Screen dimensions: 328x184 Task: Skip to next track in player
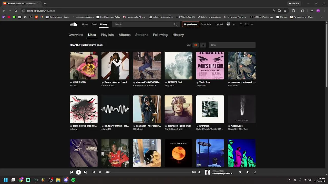click(85, 172)
